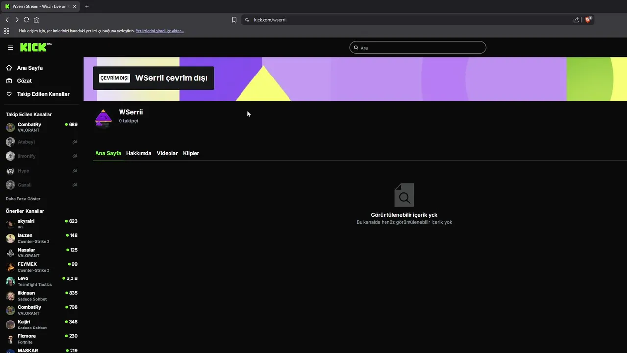Open CombatRy in Takip Edilen Kanallar
The image size is (627, 353).
[42, 127]
